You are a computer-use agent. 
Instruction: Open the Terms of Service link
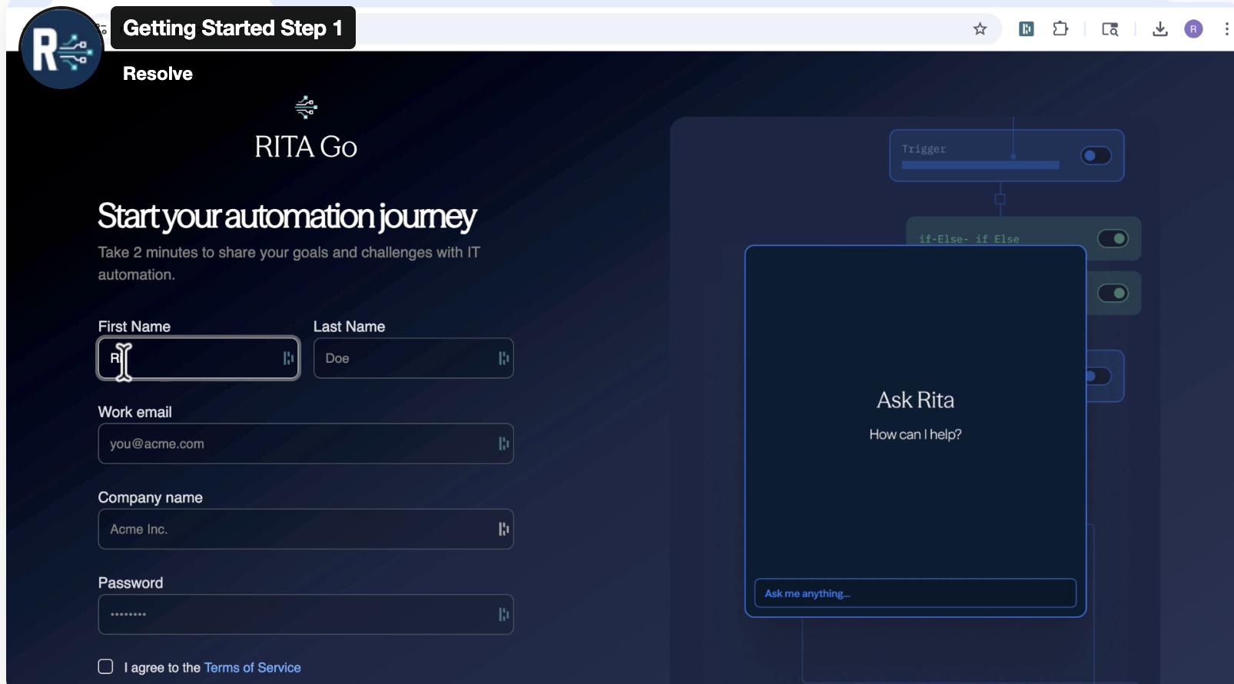coord(252,668)
